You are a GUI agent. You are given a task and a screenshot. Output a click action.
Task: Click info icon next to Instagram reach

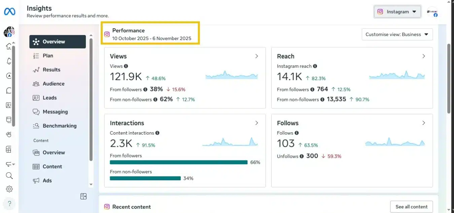(315, 66)
